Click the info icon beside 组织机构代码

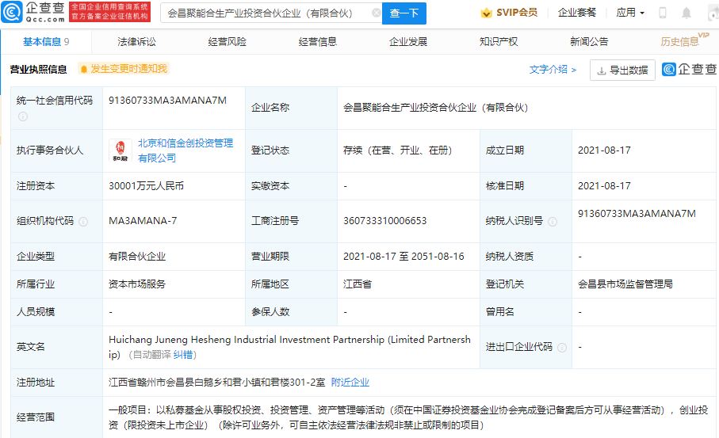coord(83,222)
